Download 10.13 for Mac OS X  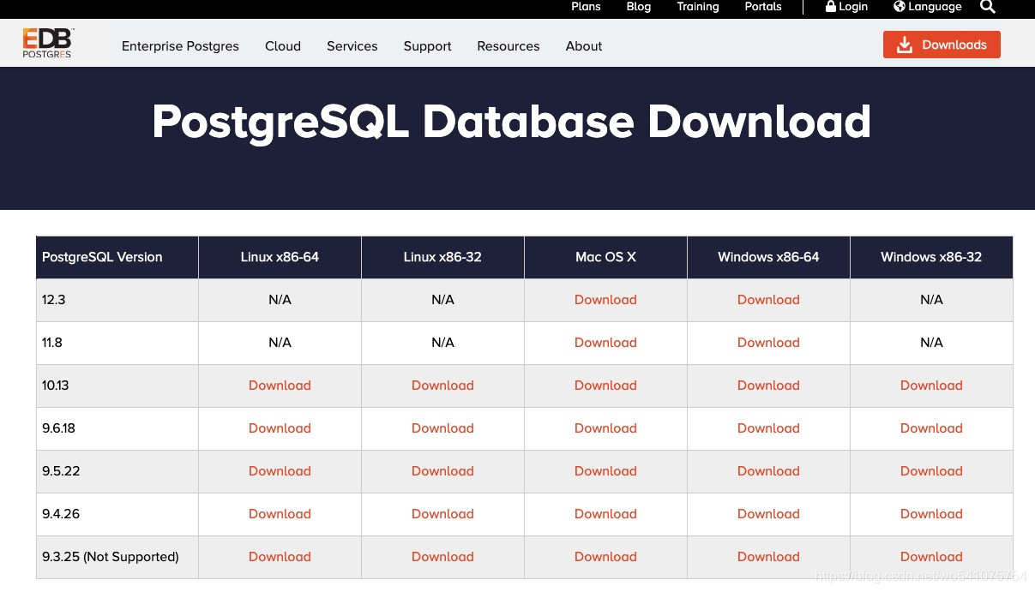tap(605, 386)
